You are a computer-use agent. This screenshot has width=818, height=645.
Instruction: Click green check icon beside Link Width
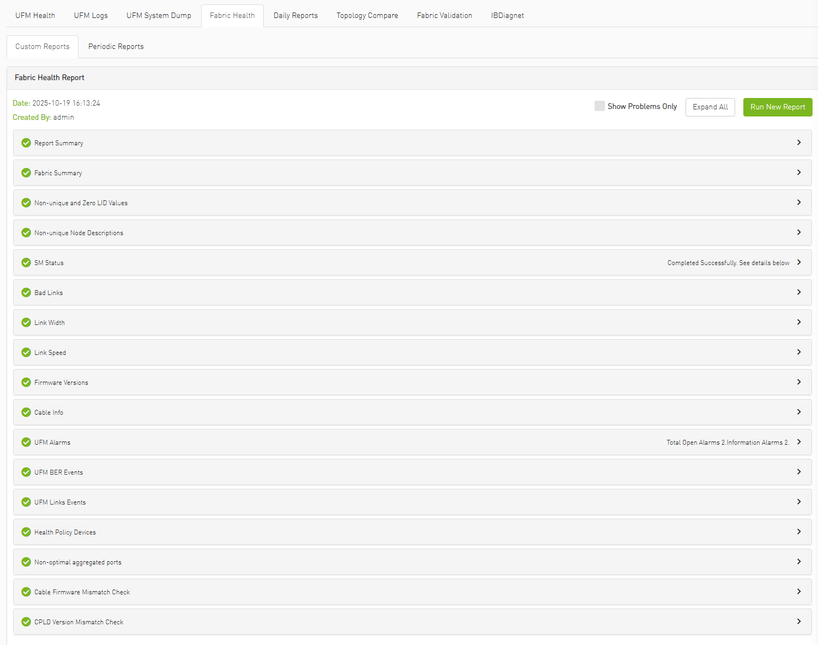pyautogui.click(x=26, y=322)
